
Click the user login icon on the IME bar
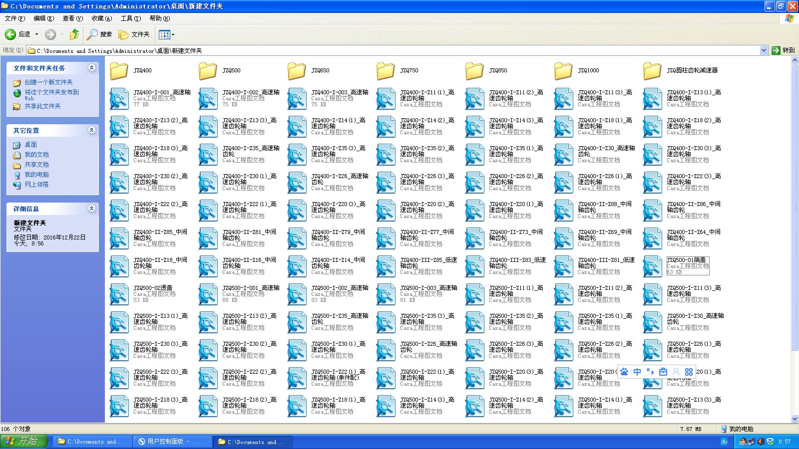pyautogui.click(x=676, y=372)
